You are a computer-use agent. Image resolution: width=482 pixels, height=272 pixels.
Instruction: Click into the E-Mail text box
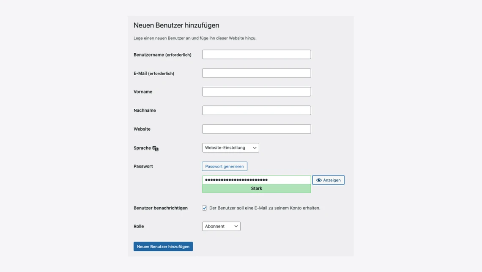[x=256, y=73]
